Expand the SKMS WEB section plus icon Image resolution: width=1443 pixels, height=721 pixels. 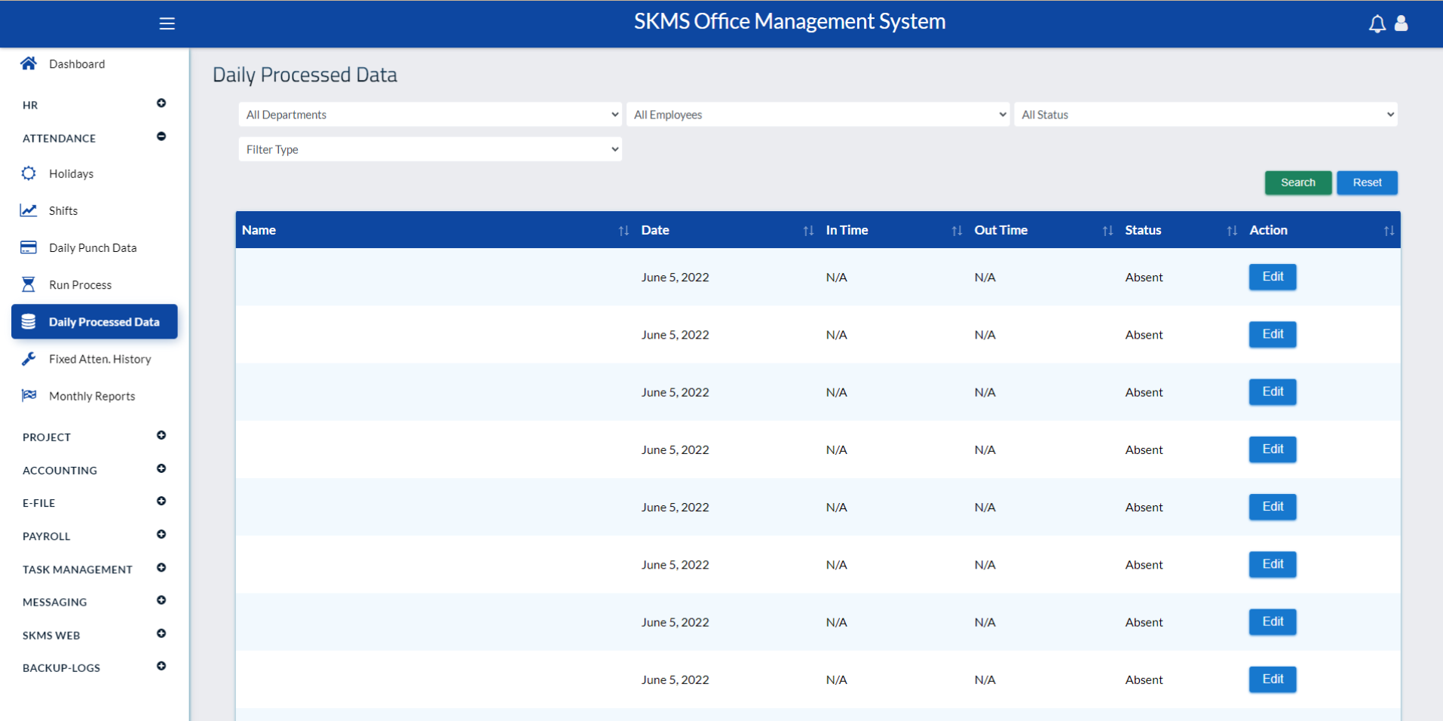click(161, 634)
